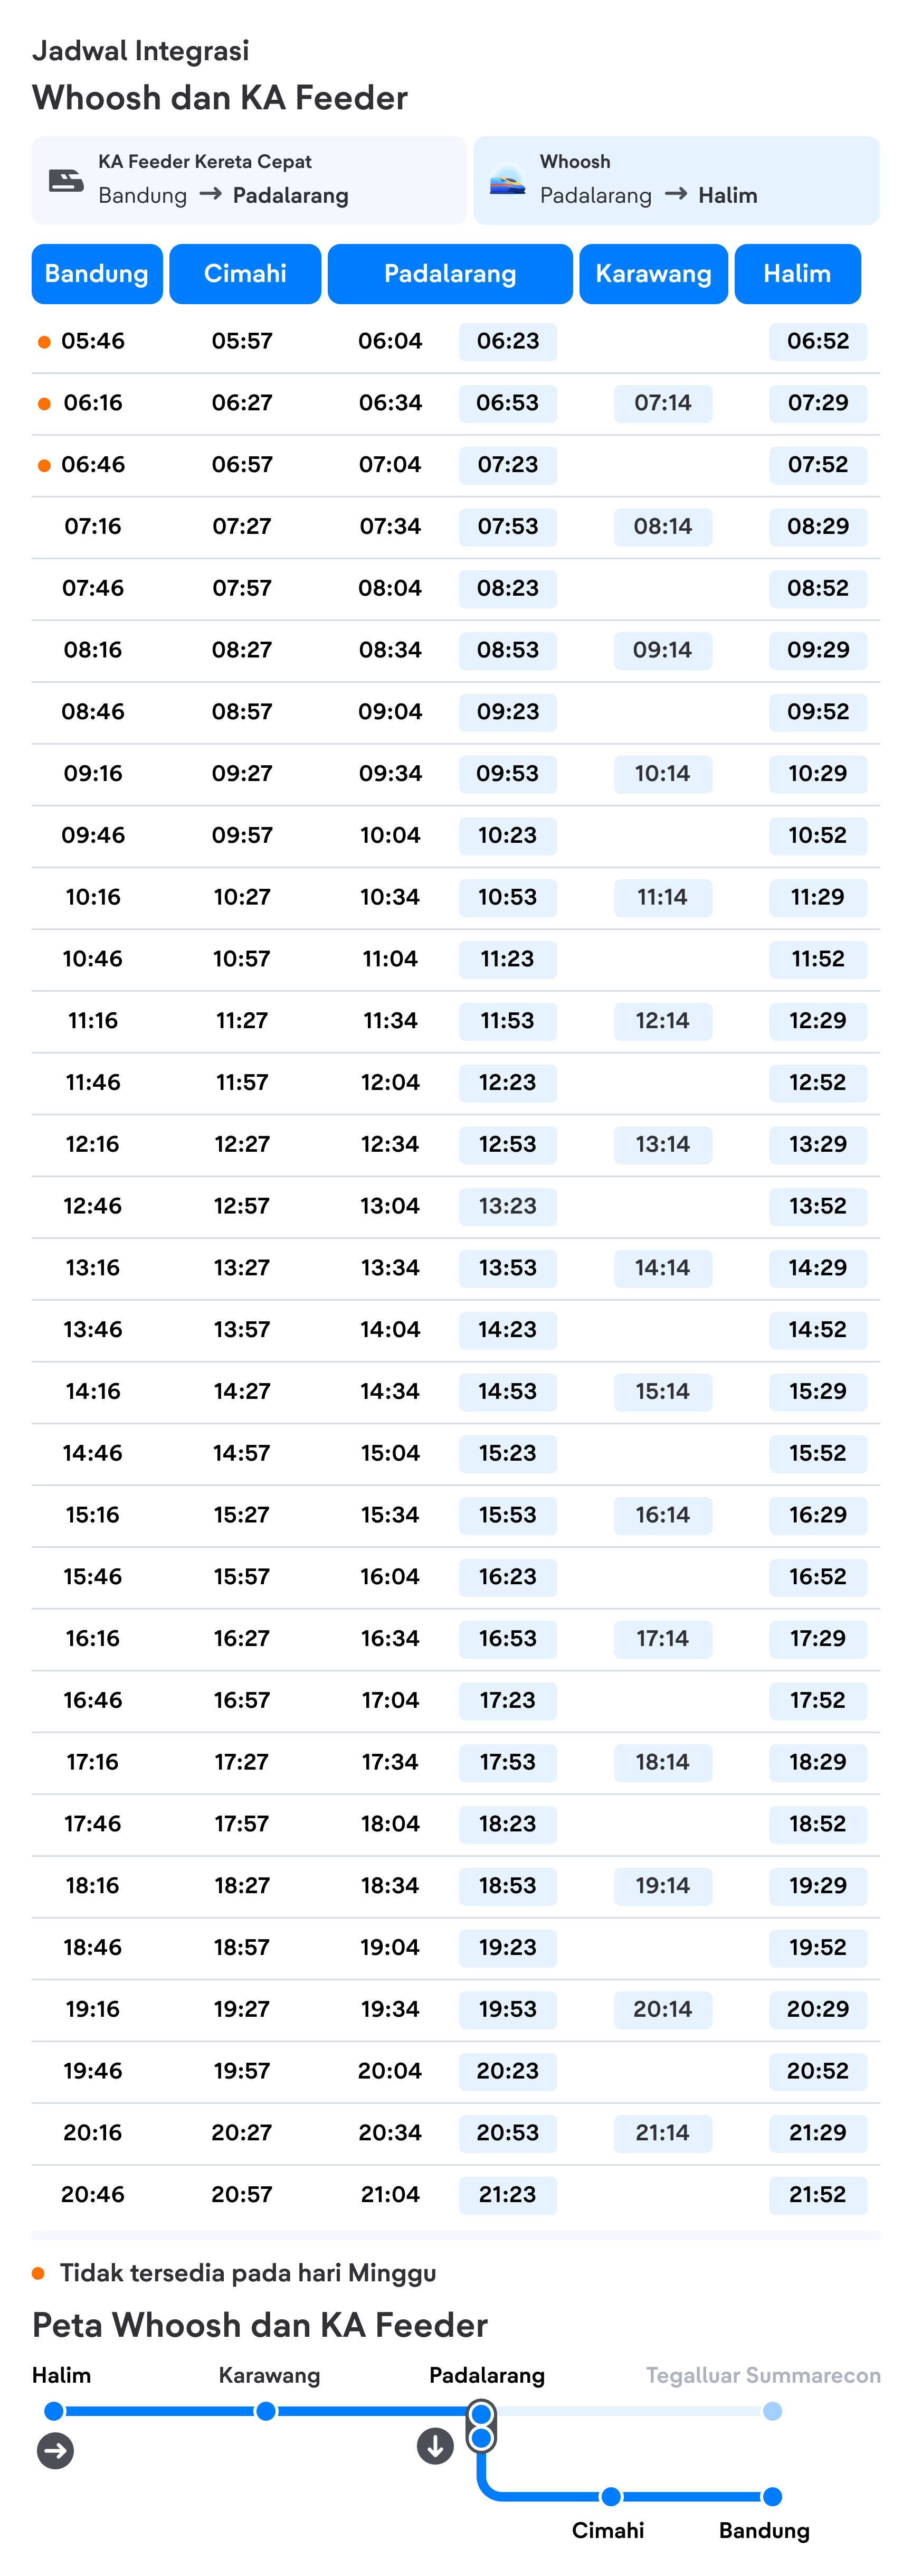The width and height of the screenshot is (912, 2576).
Task: Click the down arrow icon near Padalarang
Action: pyautogui.click(x=435, y=2446)
